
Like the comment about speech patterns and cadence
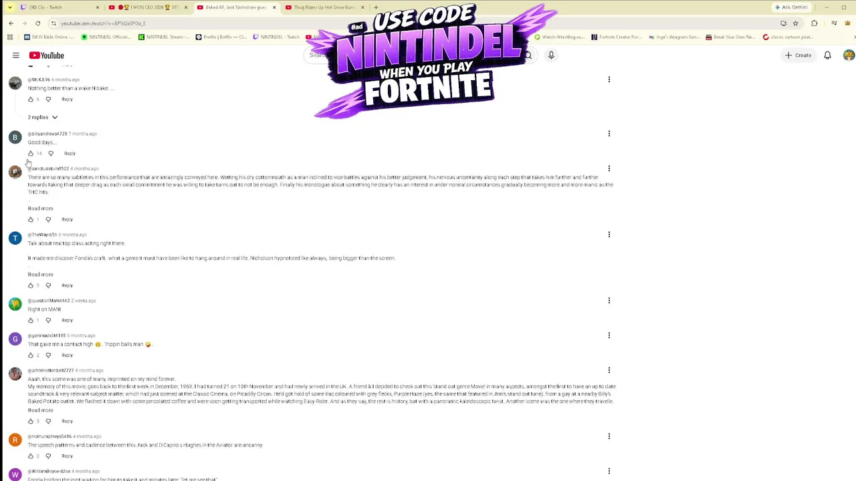(x=31, y=456)
